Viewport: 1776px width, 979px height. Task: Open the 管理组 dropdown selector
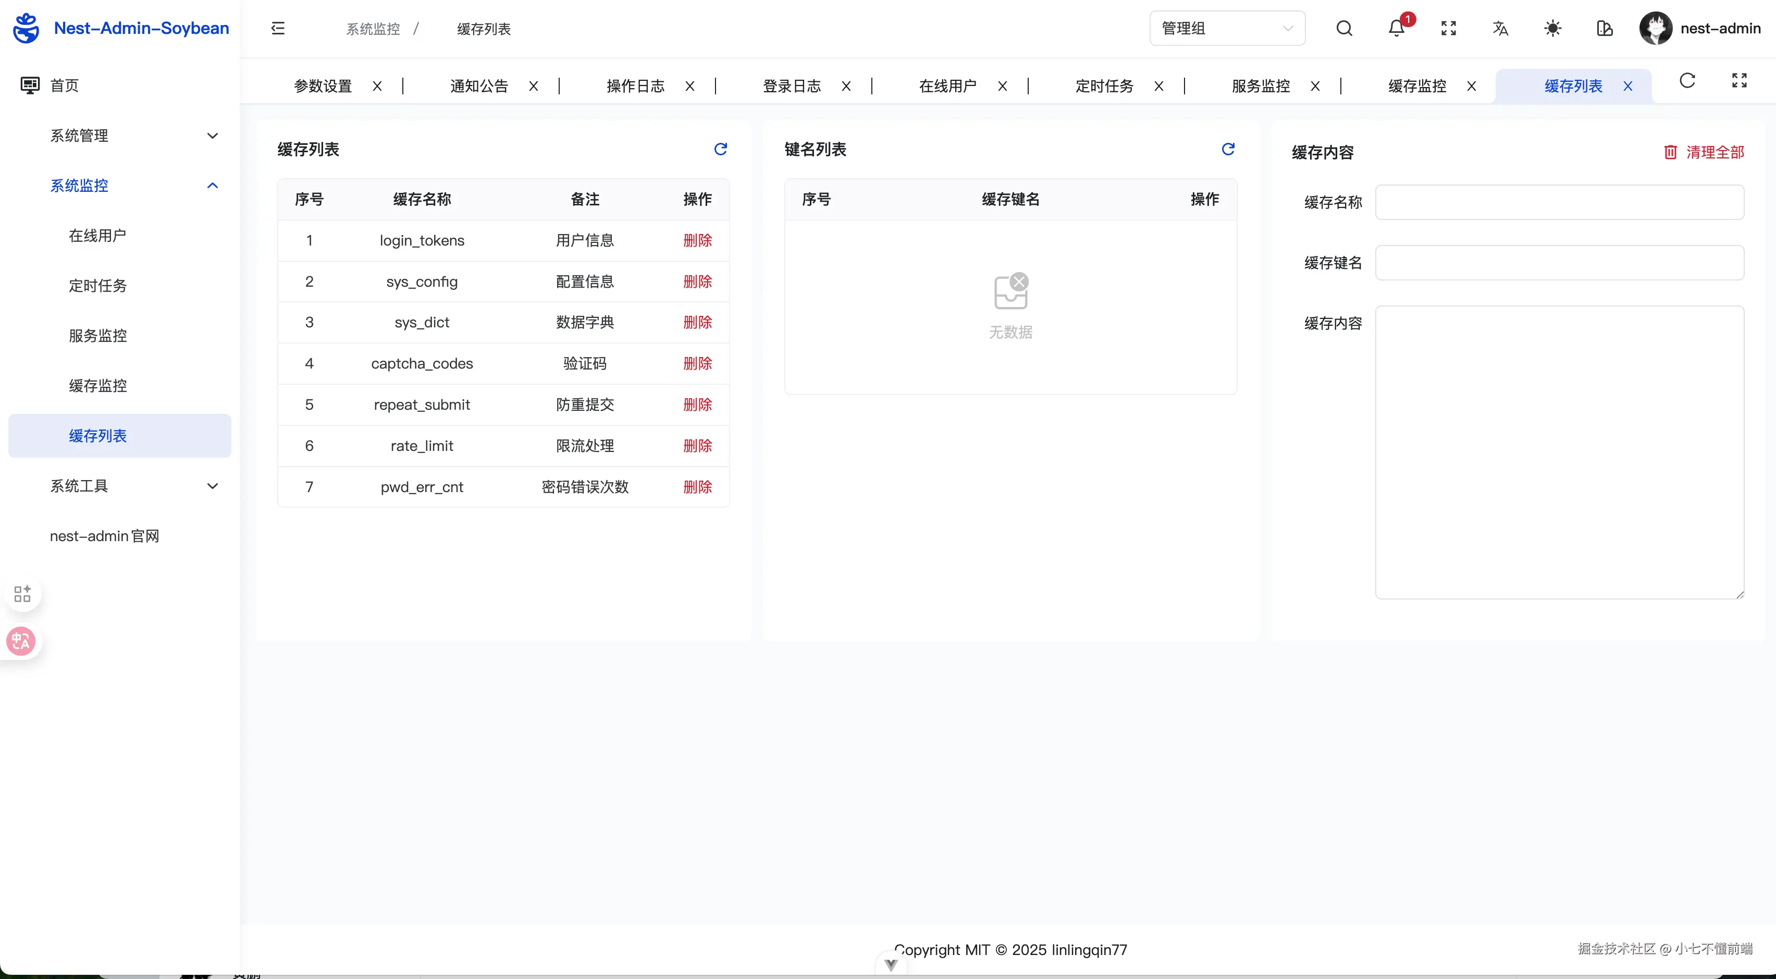pos(1227,28)
